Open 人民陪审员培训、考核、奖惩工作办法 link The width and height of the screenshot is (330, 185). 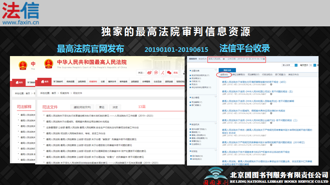[x=76, y=134]
